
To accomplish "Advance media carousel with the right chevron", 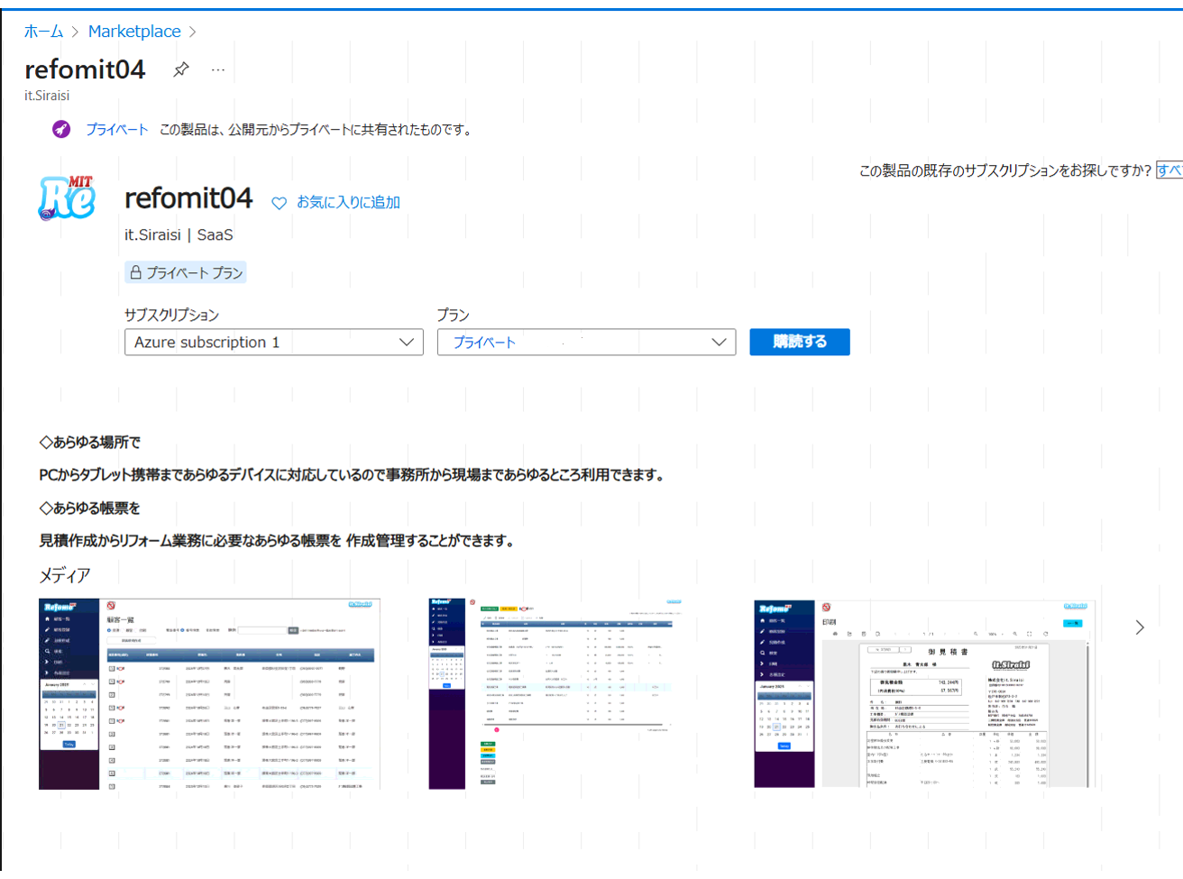I will pos(1139,627).
